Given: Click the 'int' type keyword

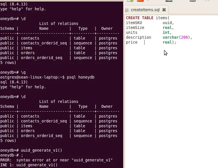Looking at the screenshot, I should [166, 32].
